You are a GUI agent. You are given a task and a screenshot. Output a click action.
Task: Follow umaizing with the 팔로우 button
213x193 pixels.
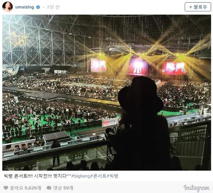click(198, 7)
